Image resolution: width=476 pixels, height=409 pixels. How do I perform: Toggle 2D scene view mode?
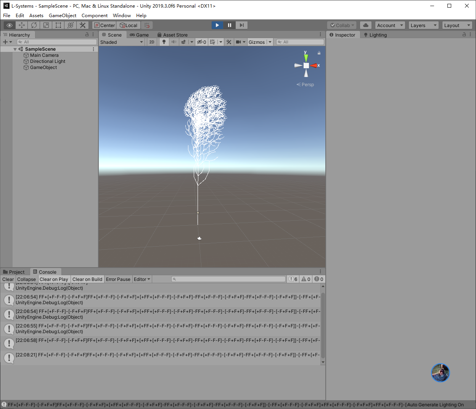pyautogui.click(x=152, y=42)
